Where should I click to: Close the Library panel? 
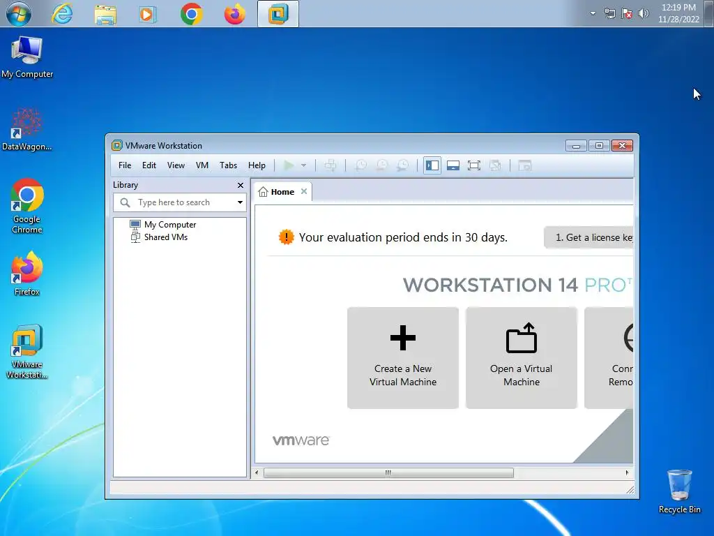click(x=241, y=185)
